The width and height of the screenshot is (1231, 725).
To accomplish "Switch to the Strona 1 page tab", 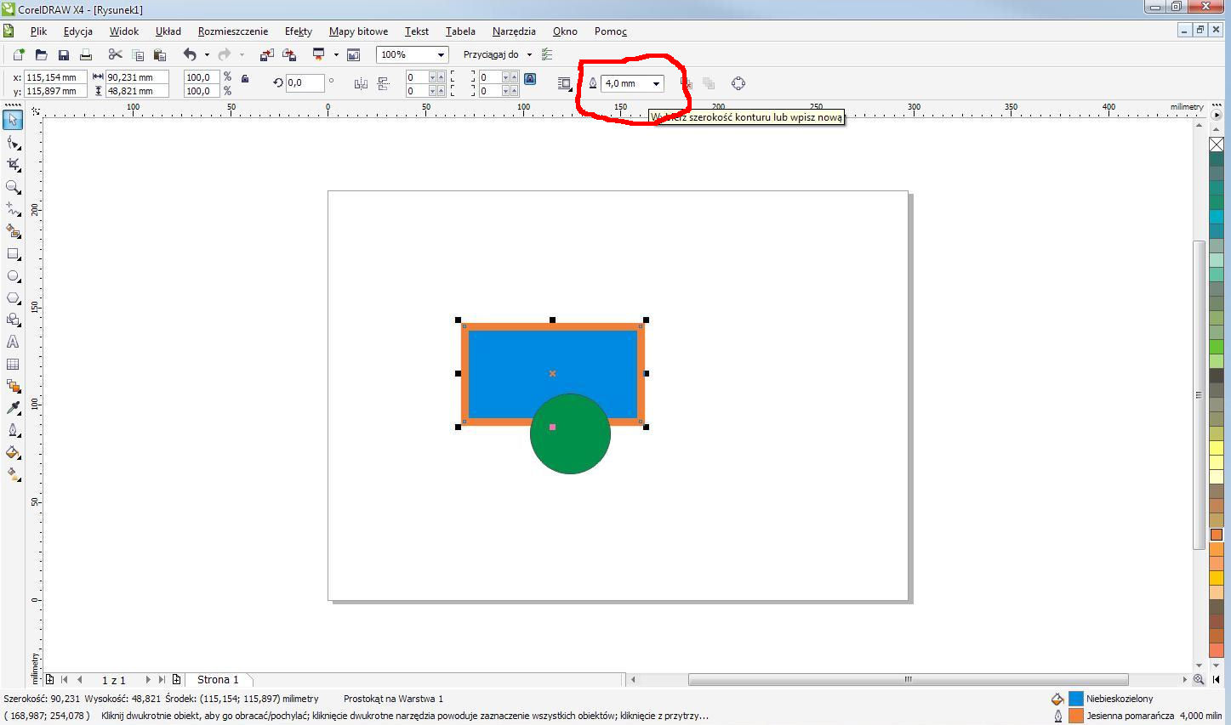I will tap(218, 680).
